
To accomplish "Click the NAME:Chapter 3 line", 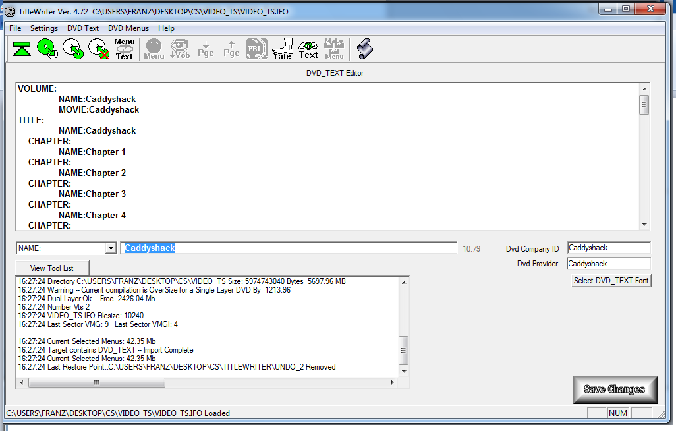I will click(92, 194).
